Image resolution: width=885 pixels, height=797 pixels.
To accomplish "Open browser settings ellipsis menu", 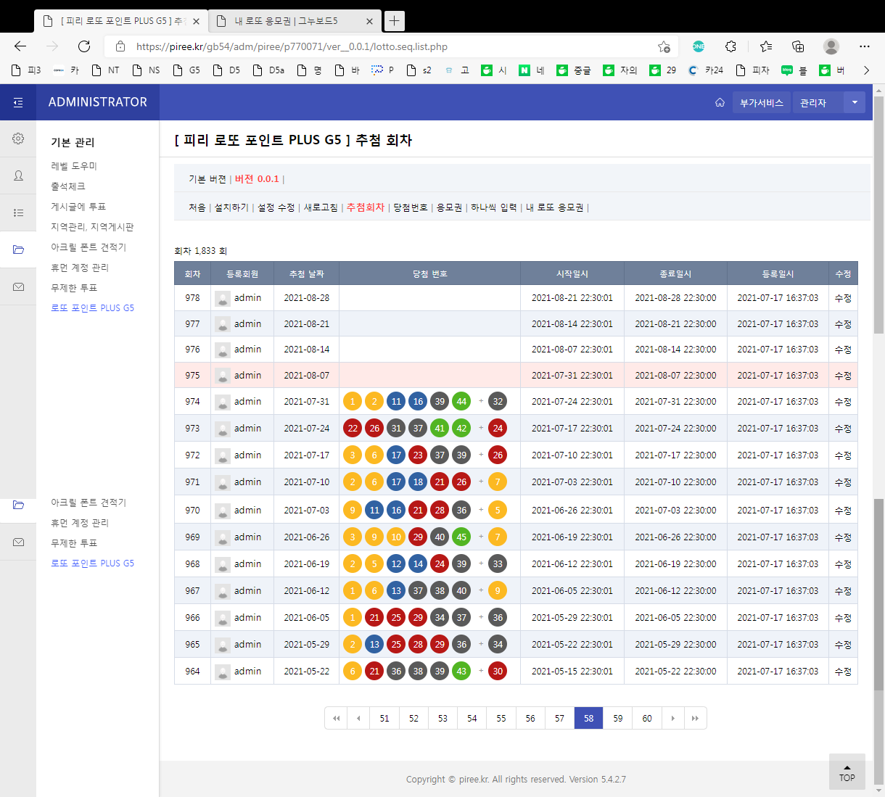I will click(x=864, y=46).
